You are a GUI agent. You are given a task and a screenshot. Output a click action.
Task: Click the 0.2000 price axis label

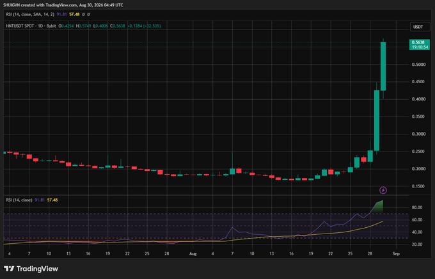418,169
